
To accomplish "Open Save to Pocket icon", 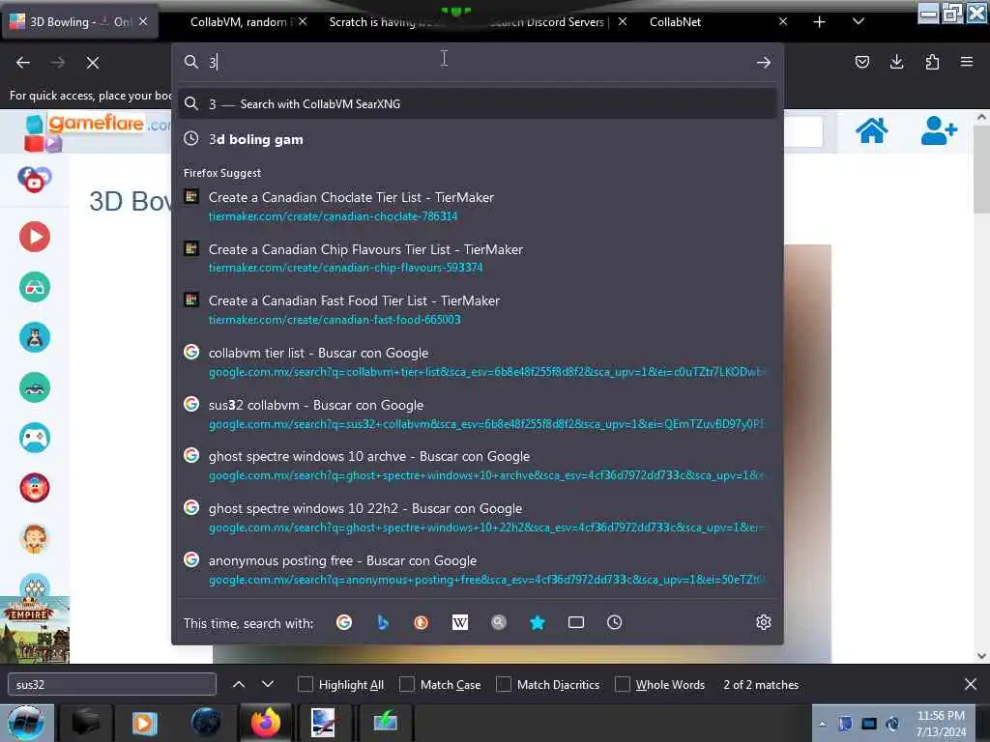I will click(861, 62).
